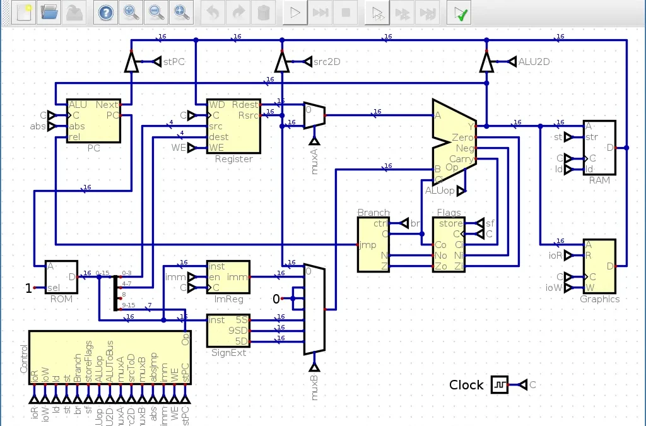Click the greyed-out stop simulation button
This screenshot has width=646, height=426.
pyautogui.click(x=345, y=12)
